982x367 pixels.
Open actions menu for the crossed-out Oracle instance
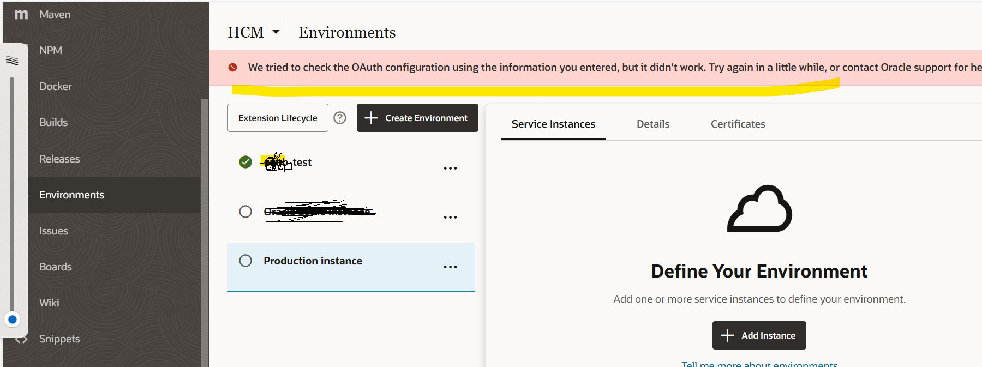[450, 217]
